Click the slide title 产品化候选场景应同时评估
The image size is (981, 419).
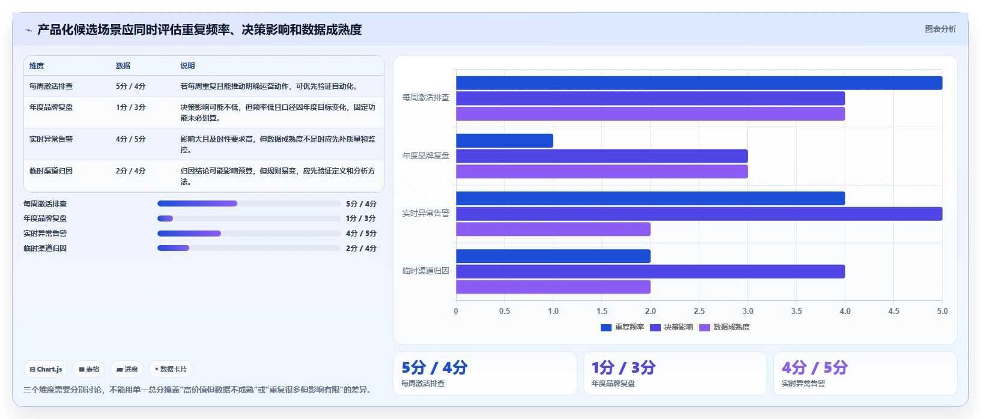199,29
